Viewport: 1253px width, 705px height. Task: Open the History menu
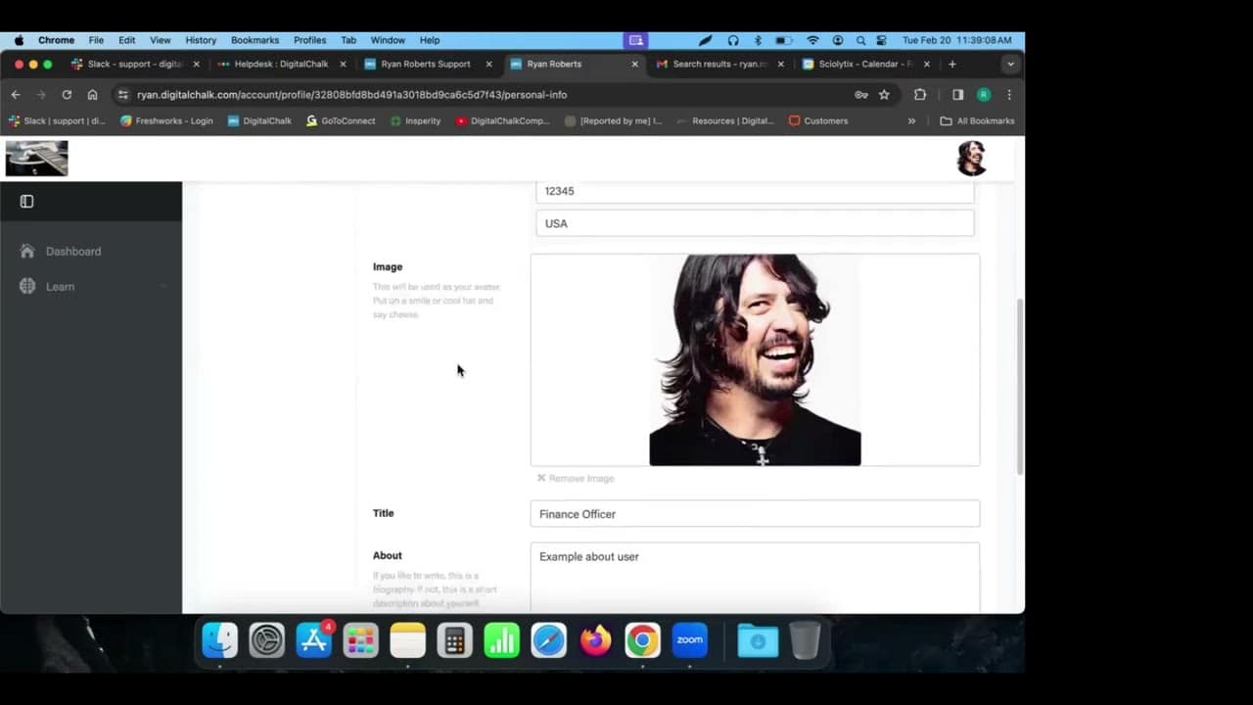click(201, 40)
